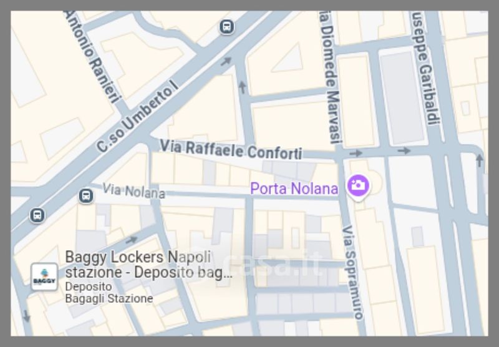Screen dimensions: 499x347
Task: Click the Via Raffaele Conforti street label
Action: tap(231, 150)
